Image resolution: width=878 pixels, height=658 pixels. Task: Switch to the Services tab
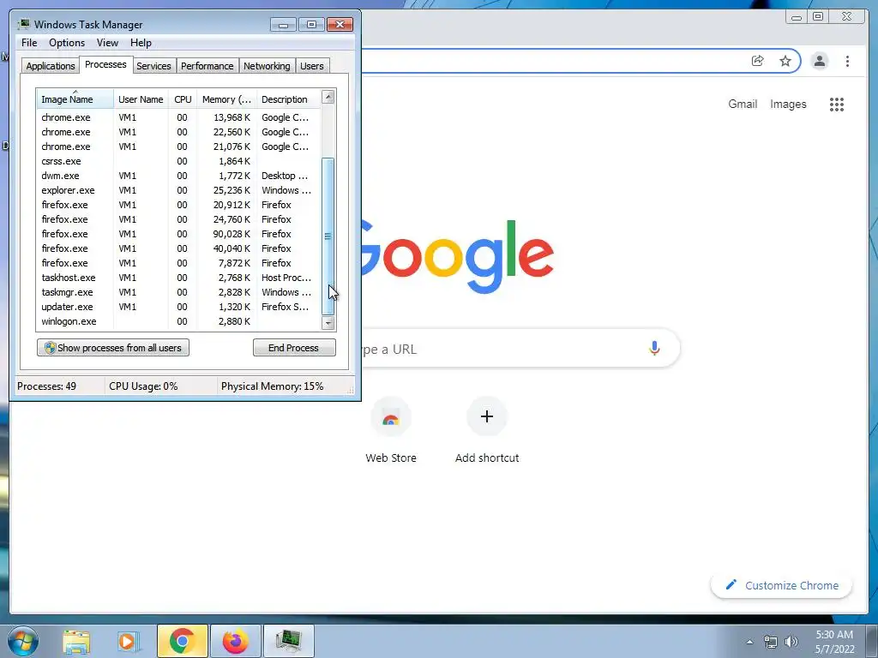pyautogui.click(x=153, y=66)
